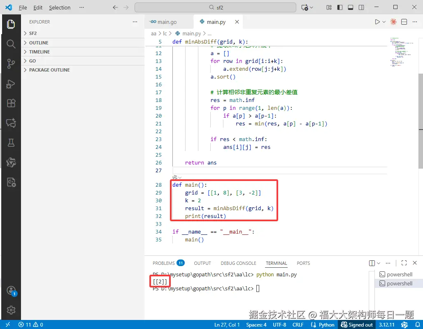Expand the OUTLINE section
The height and width of the screenshot is (329, 423).
click(x=83, y=43)
